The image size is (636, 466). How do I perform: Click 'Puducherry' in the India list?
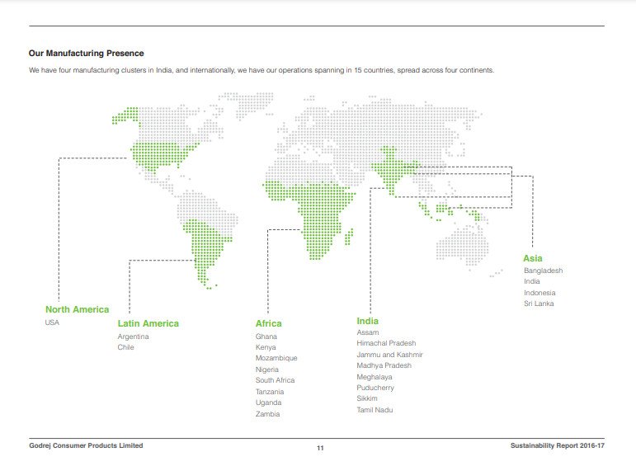[375, 388]
